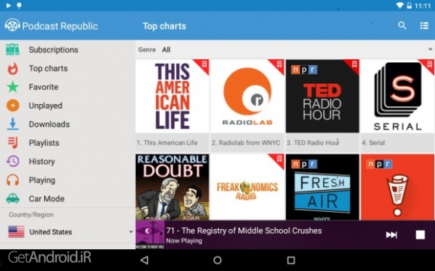Open Radiolab cover art
435x271 pixels.
tap(247, 96)
